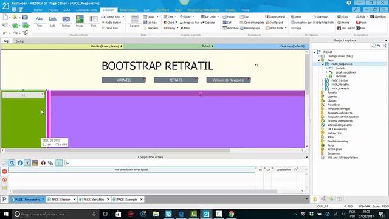The image size is (389, 219).
Task: Insert a Site map control
Action: click(320, 16)
